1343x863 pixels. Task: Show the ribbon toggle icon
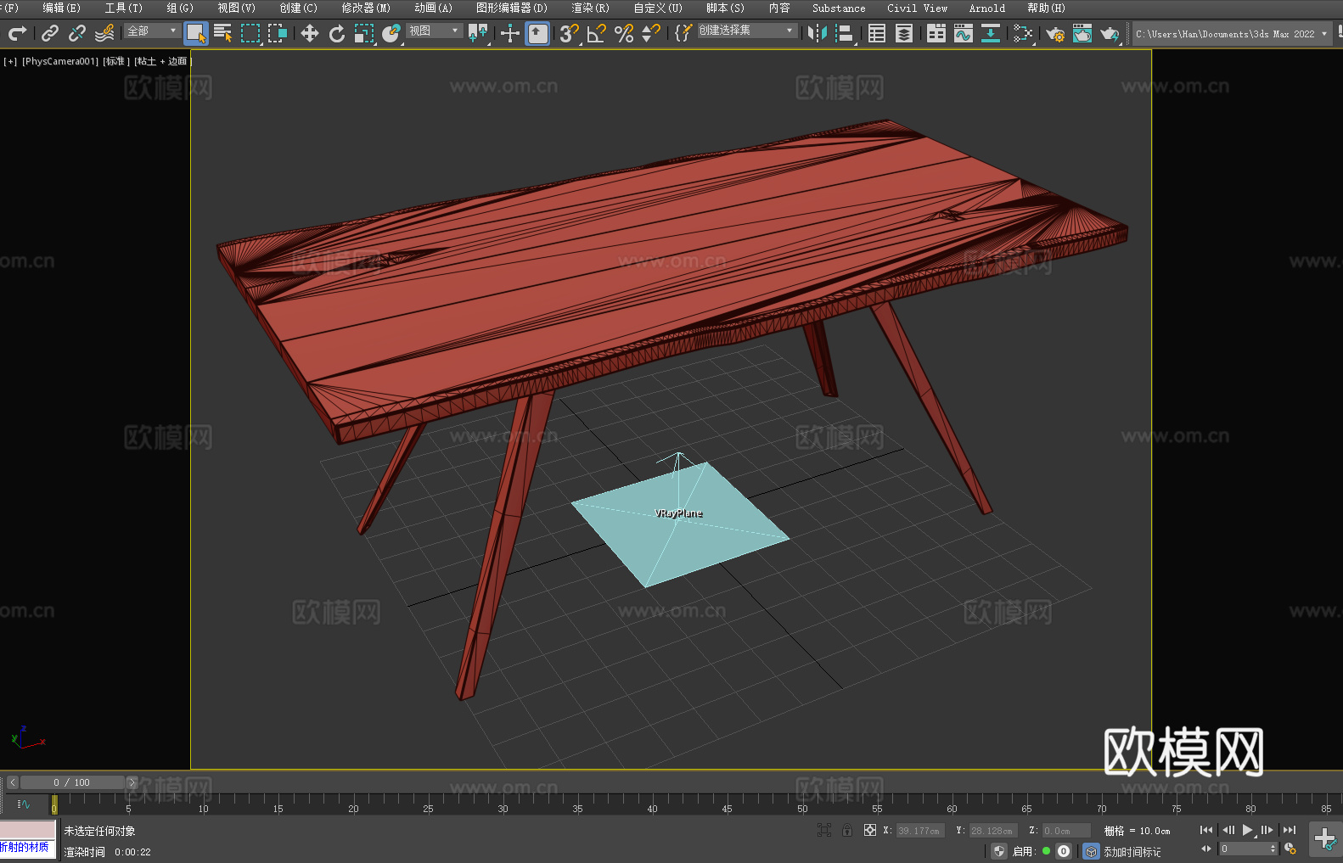pos(936,33)
